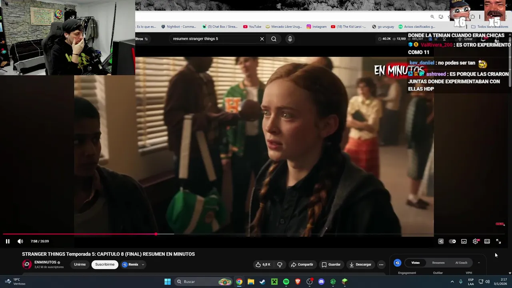Save the video with Guardar
Screen dimensions: 512x288
(x=331, y=264)
